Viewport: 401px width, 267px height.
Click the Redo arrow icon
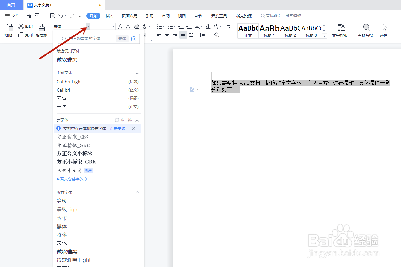[x=72, y=16]
